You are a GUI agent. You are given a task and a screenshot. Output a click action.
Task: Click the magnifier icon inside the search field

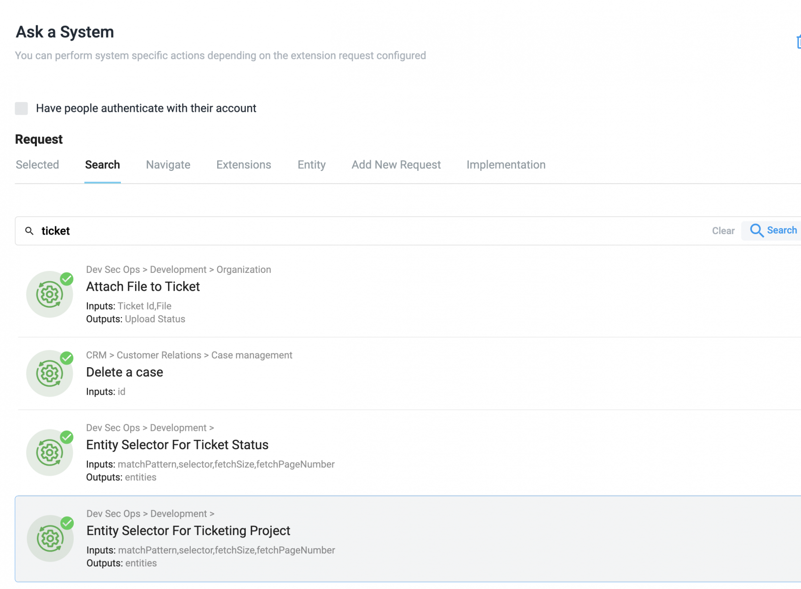[29, 231]
